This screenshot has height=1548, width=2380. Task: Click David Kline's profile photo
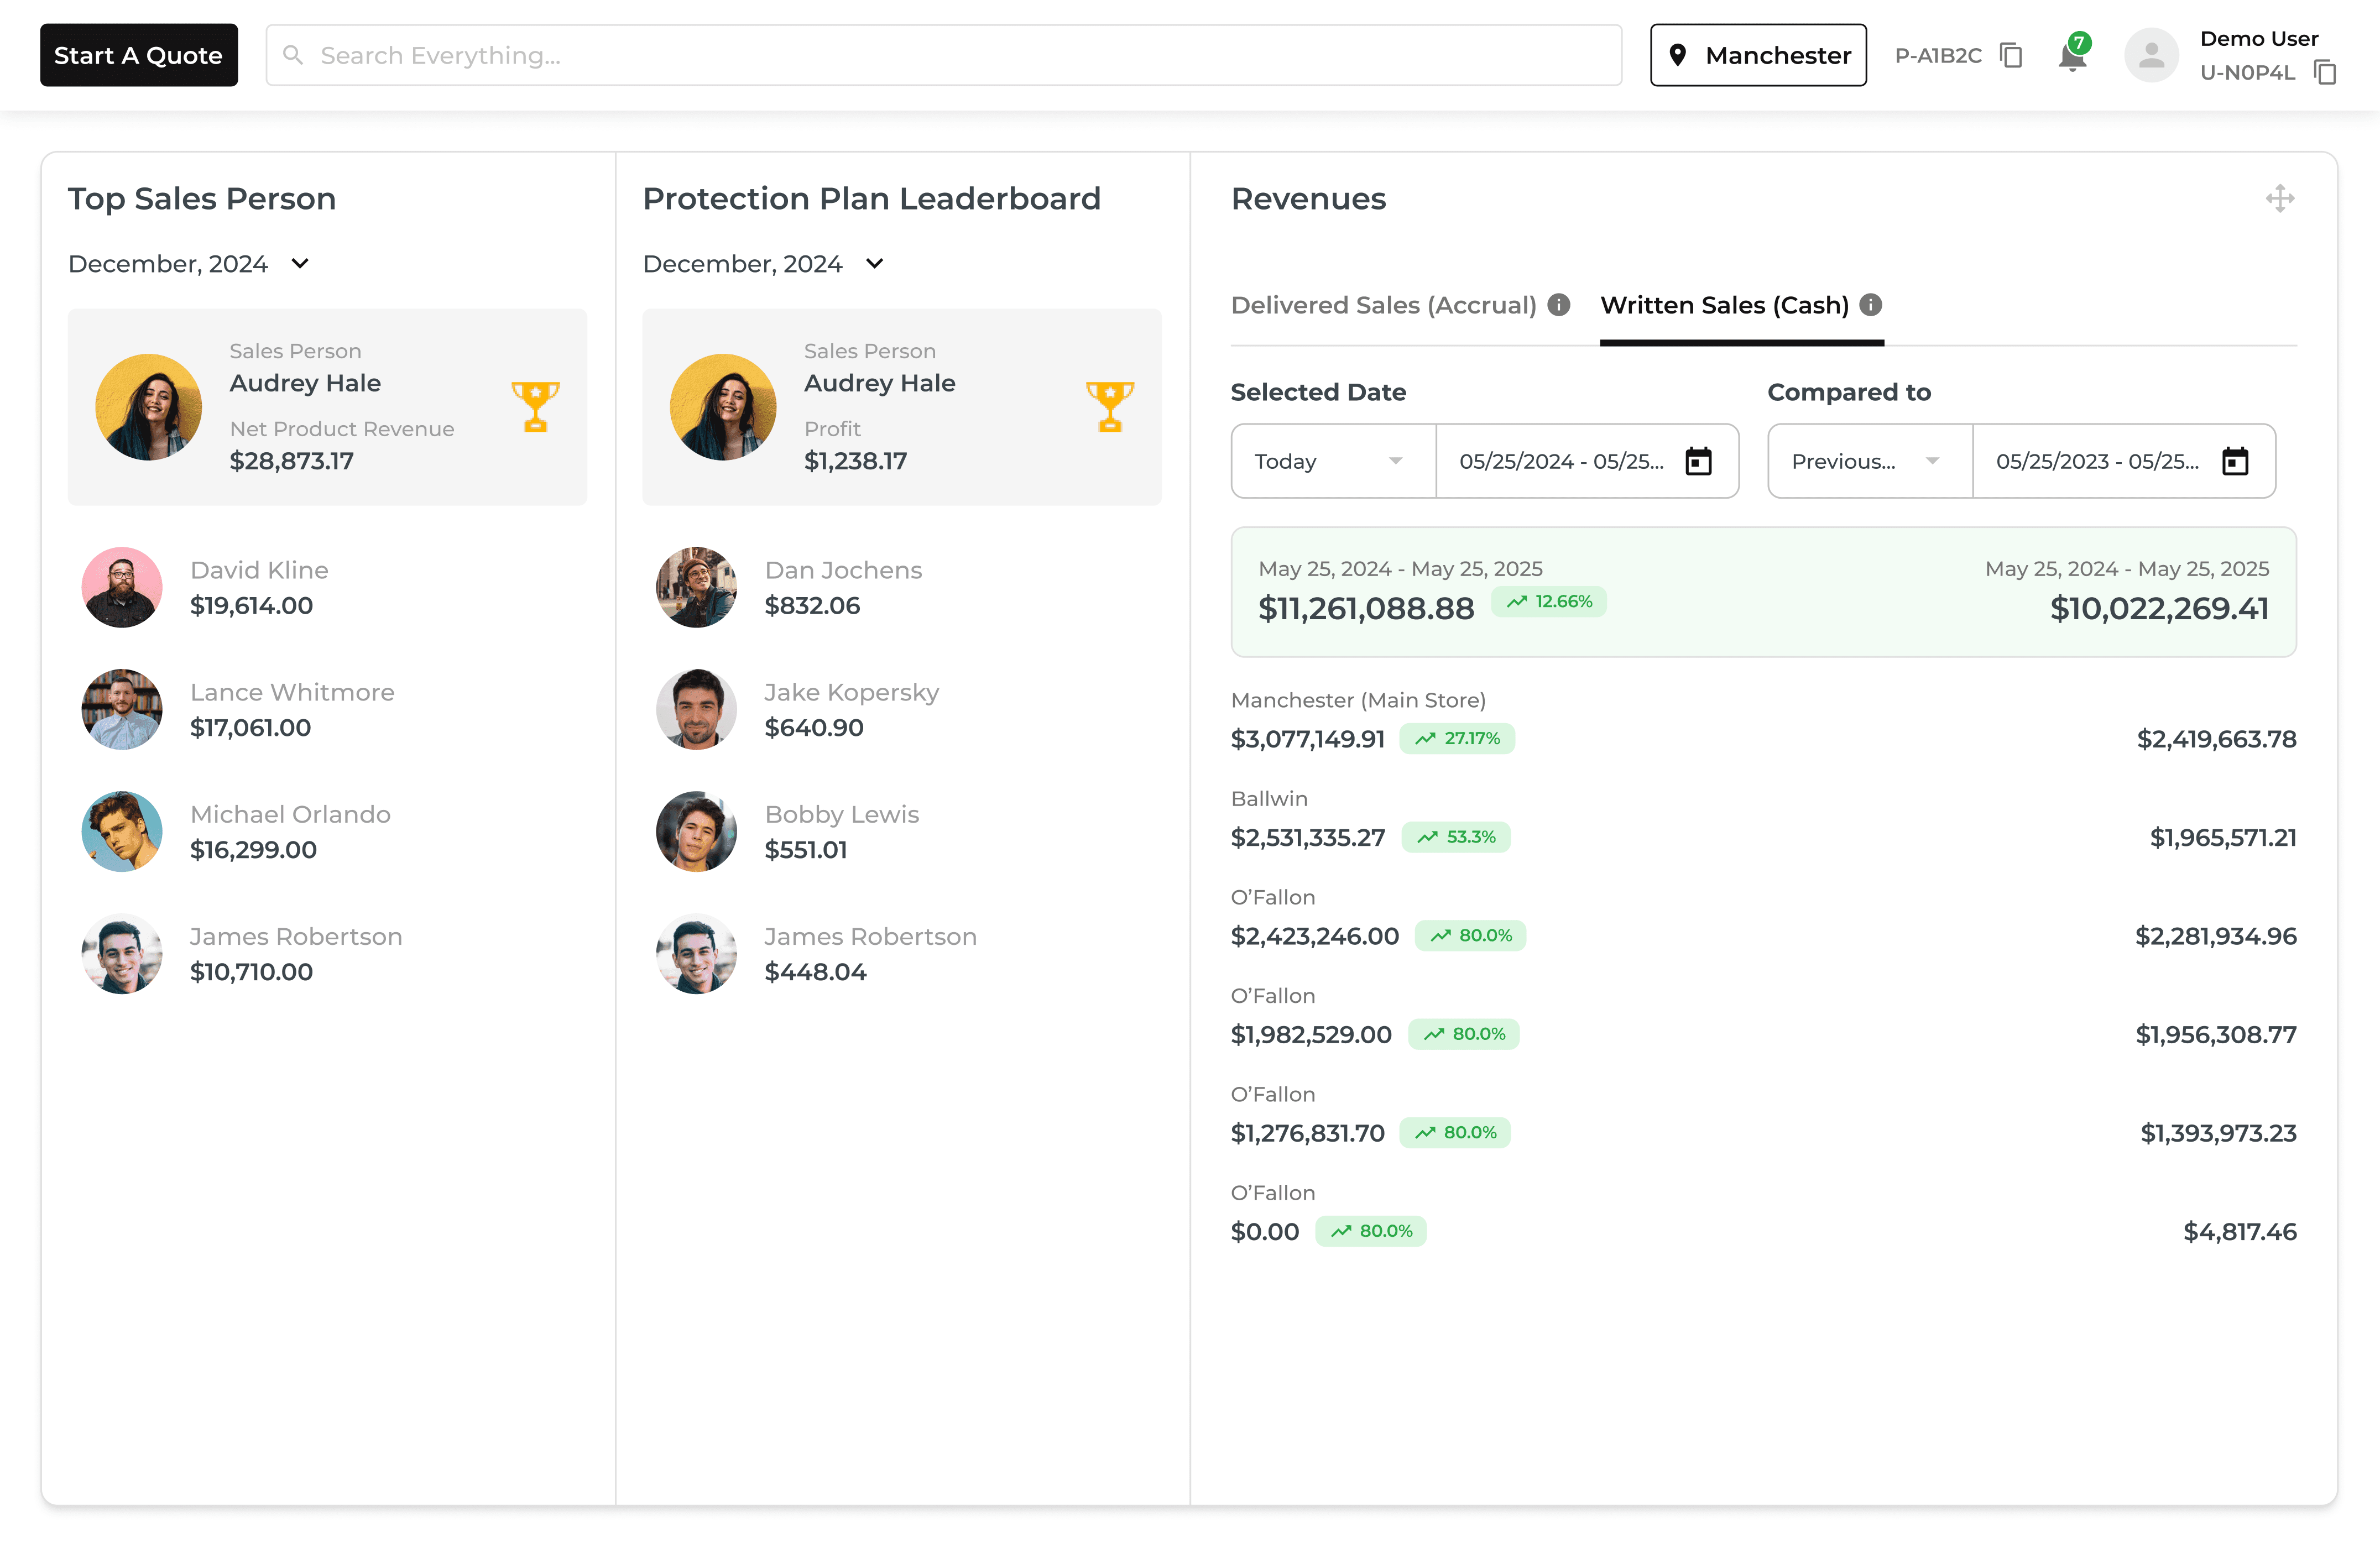click(122, 587)
